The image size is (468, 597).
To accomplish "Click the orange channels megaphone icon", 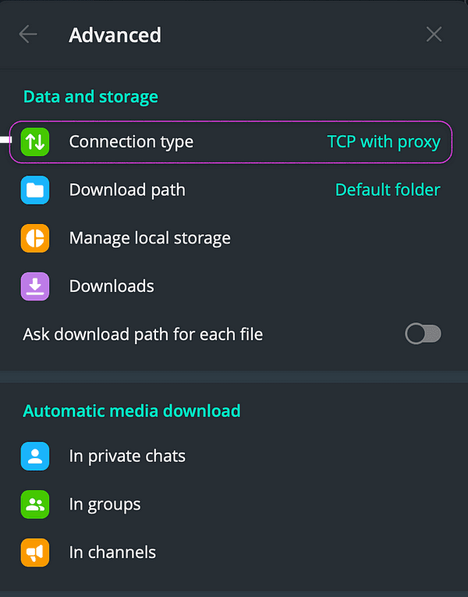I will click(x=35, y=553).
